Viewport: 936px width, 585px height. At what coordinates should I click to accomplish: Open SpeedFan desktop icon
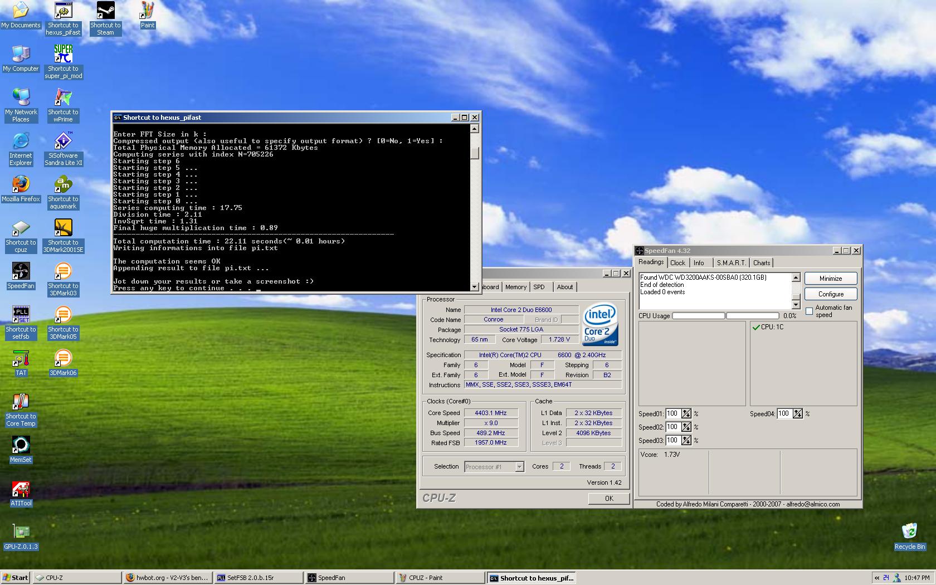coord(21,276)
